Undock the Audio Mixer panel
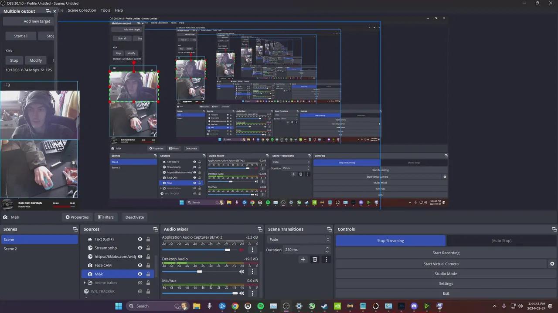 pyautogui.click(x=259, y=229)
